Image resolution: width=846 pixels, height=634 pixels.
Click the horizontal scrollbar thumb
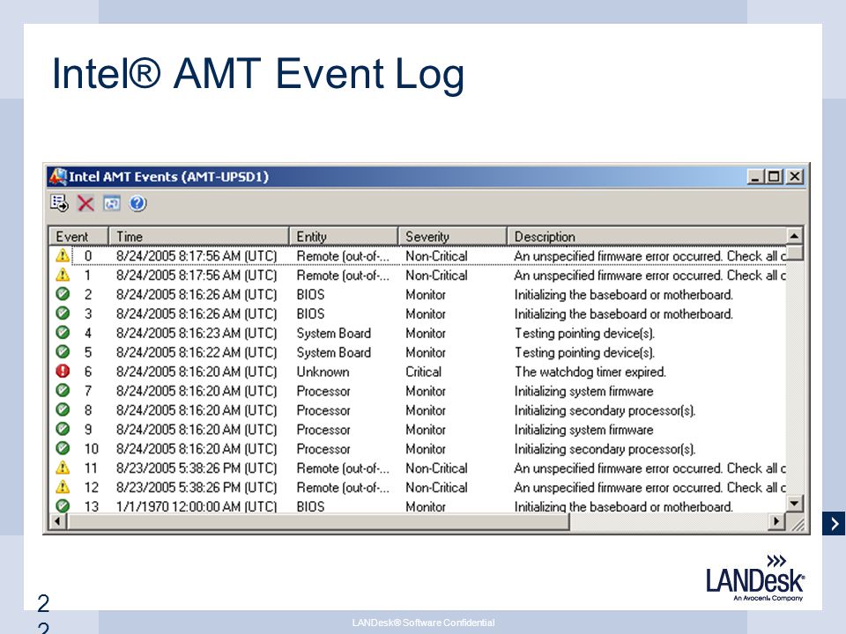(x=318, y=521)
